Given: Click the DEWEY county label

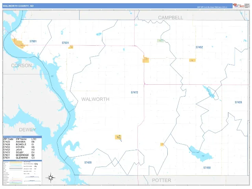Looking at the screenshot, I should tap(28, 130).
